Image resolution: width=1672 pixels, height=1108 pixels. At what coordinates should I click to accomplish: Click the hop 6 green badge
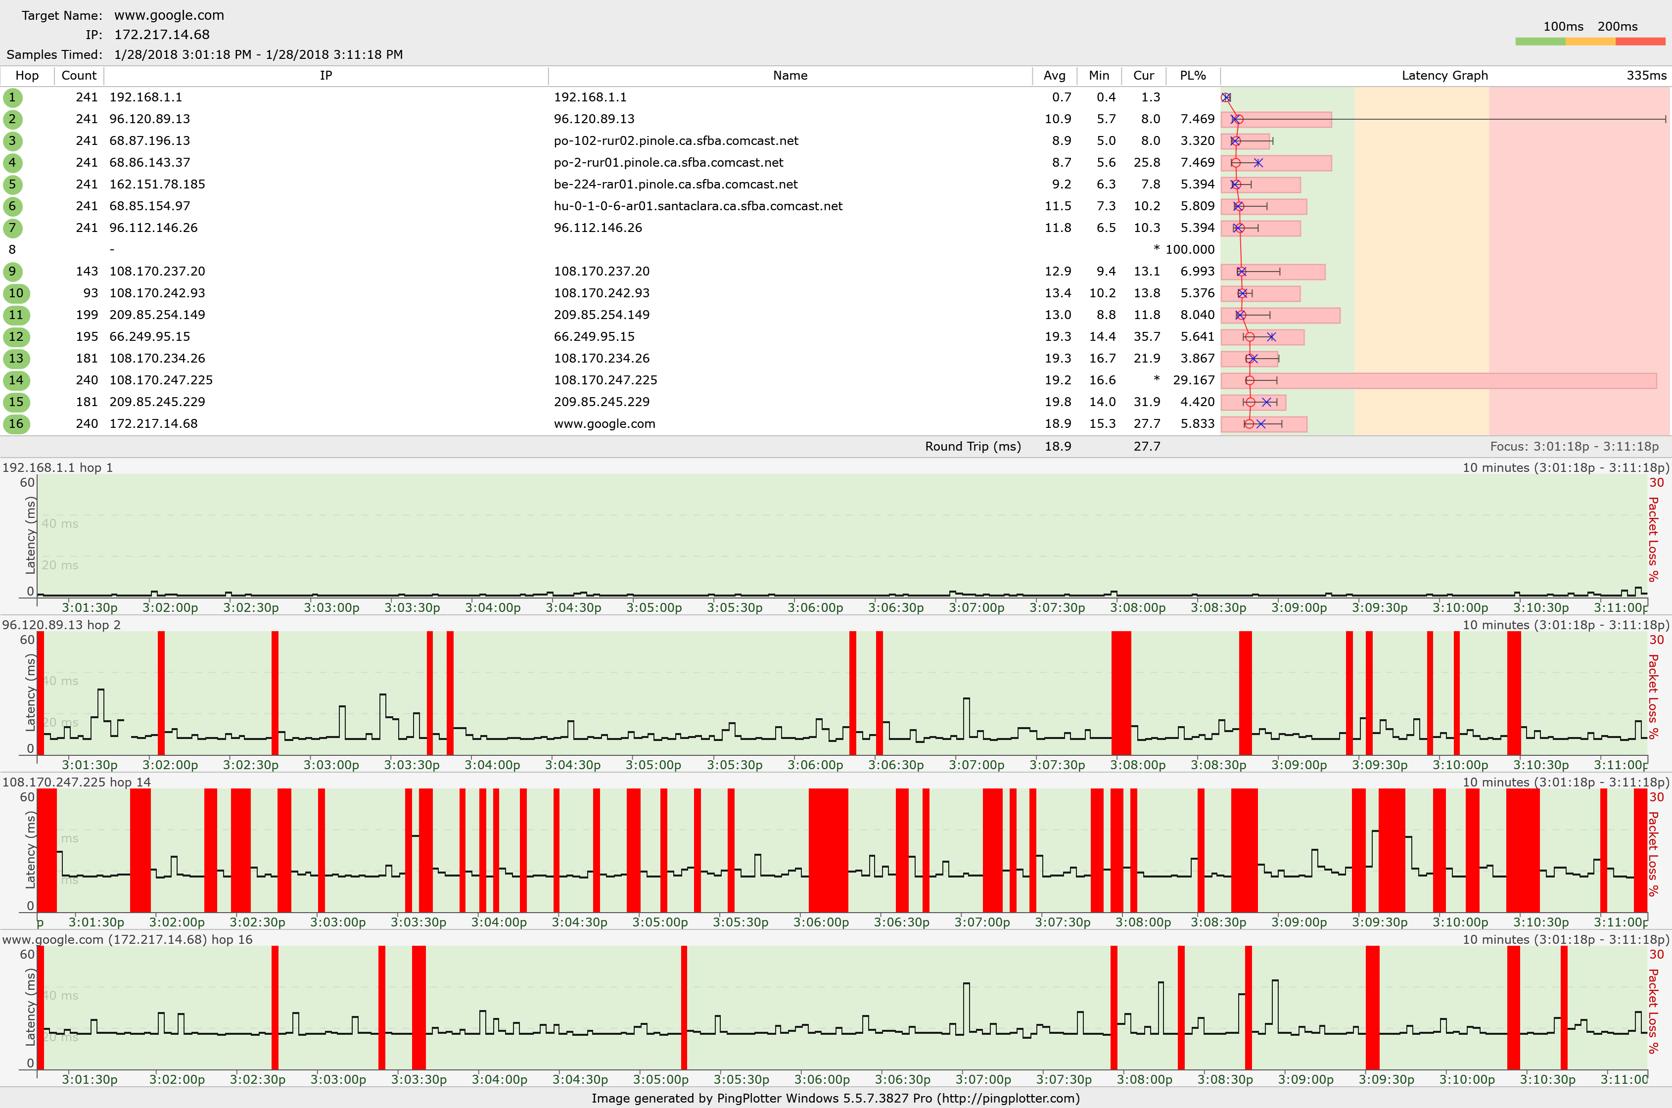click(x=13, y=206)
